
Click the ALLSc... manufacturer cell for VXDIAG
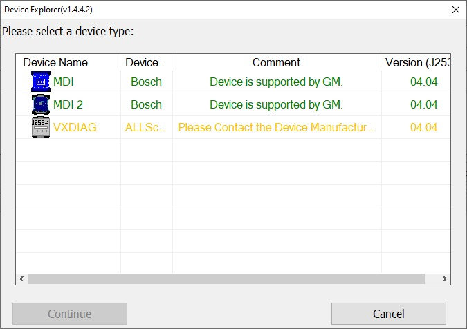click(x=146, y=128)
